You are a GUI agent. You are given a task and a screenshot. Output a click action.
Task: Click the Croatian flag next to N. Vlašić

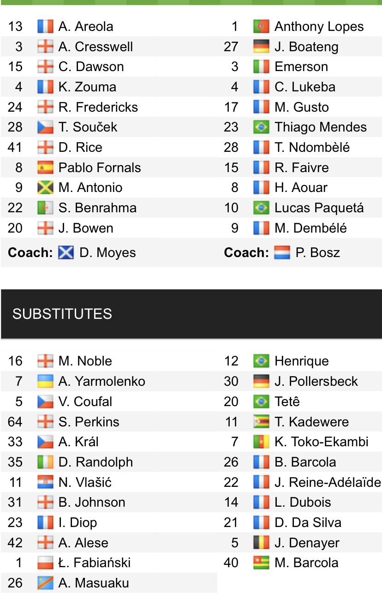[45, 482]
